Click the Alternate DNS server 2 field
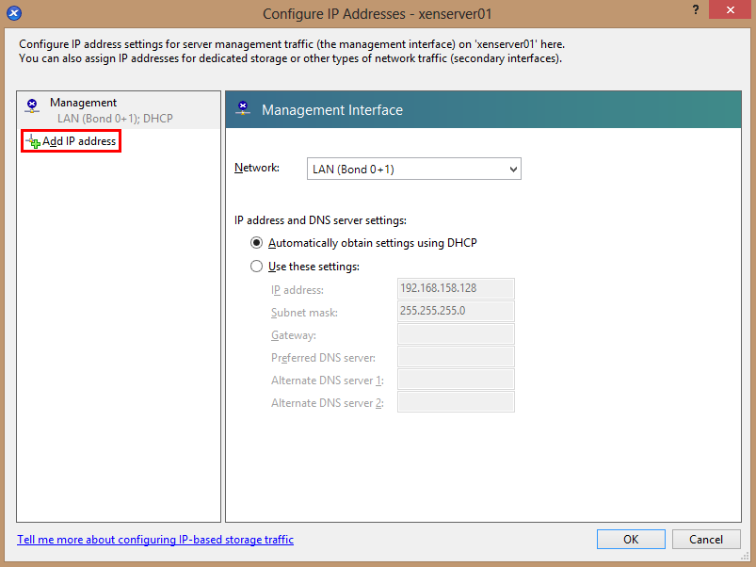This screenshot has height=567, width=756. [x=456, y=402]
